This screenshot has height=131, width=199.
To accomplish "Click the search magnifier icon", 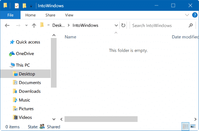I will pyautogui.click(x=191, y=26).
